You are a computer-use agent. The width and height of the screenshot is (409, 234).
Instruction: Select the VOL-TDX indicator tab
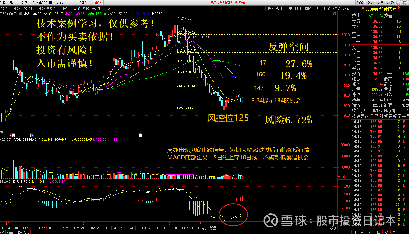pos(104,228)
